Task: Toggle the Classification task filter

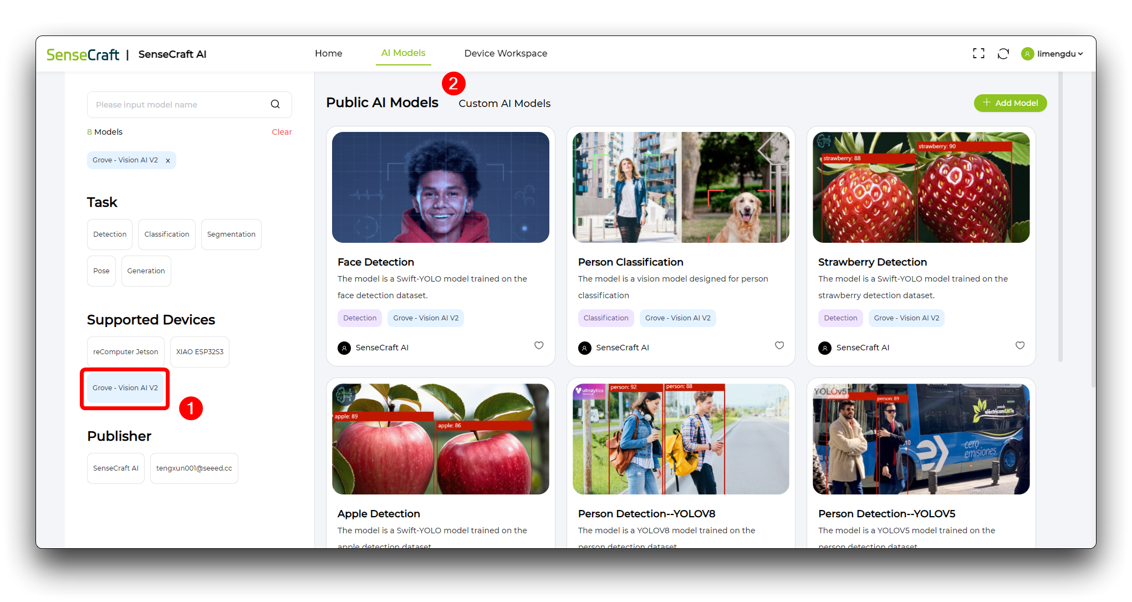Action: point(167,234)
